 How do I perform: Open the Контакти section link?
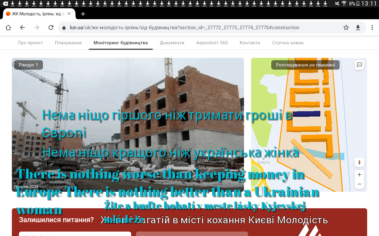[250, 43]
